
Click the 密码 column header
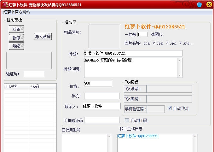point(43,86)
